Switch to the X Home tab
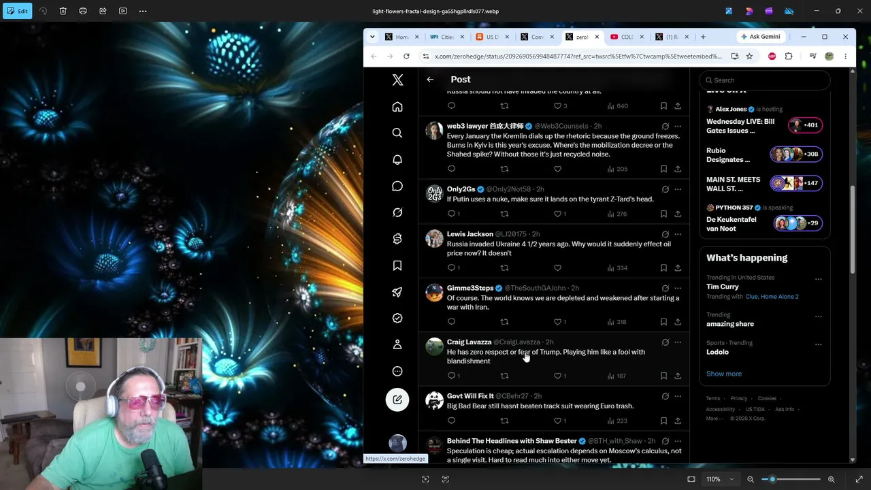 402,37
